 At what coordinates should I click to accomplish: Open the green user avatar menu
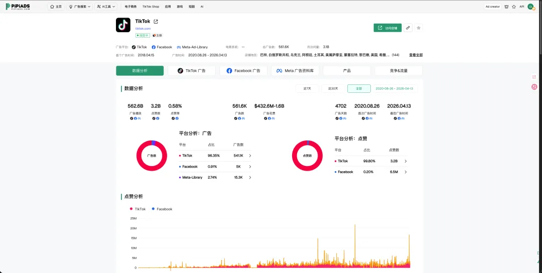(x=530, y=7)
